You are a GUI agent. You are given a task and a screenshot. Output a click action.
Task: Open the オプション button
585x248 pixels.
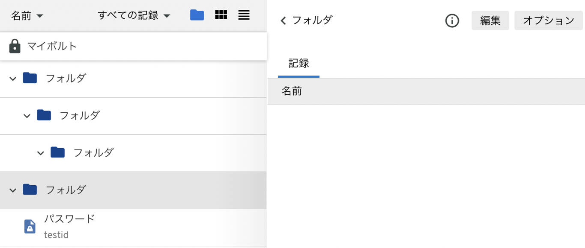[x=548, y=20]
